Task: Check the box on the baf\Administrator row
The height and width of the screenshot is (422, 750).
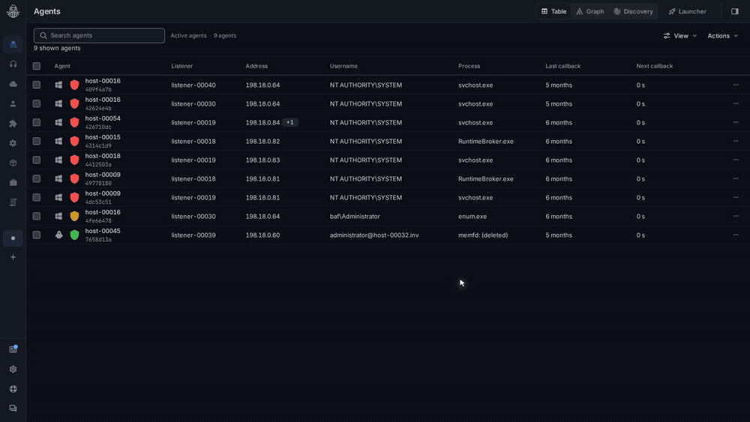Action: click(x=36, y=216)
